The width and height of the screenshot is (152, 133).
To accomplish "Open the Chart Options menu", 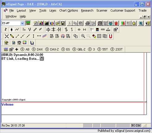I will pyautogui.click(x=69, y=10).
